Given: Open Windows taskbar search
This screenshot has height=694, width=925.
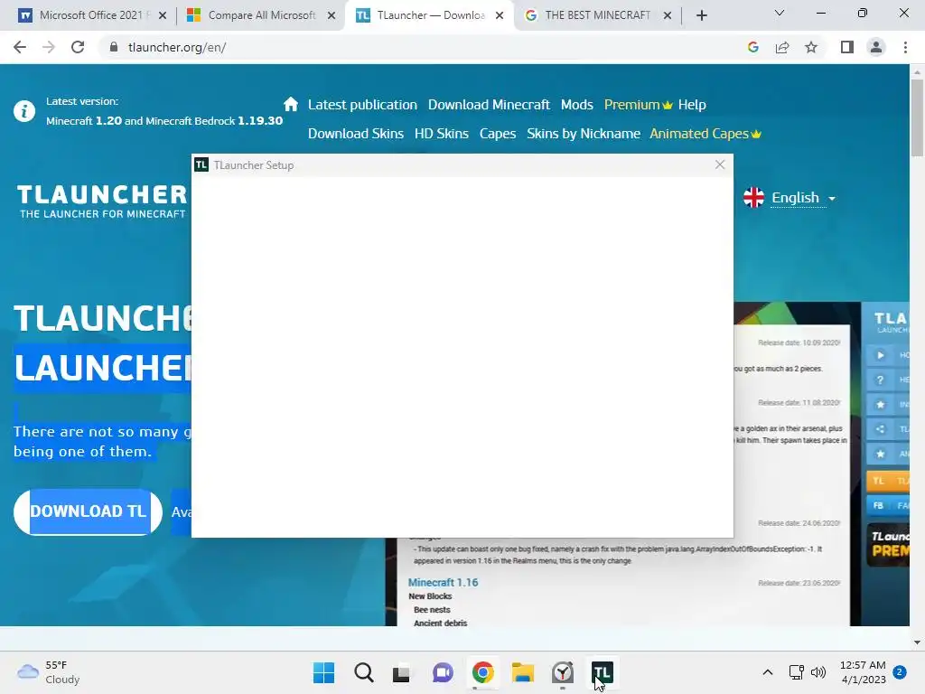Looking at the screenshot, I should point(363,672).
